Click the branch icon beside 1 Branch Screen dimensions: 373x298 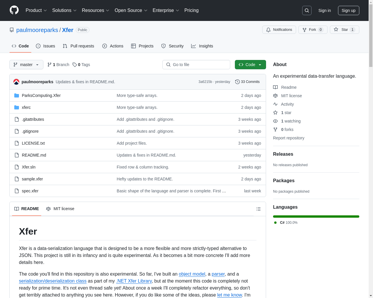50,65
